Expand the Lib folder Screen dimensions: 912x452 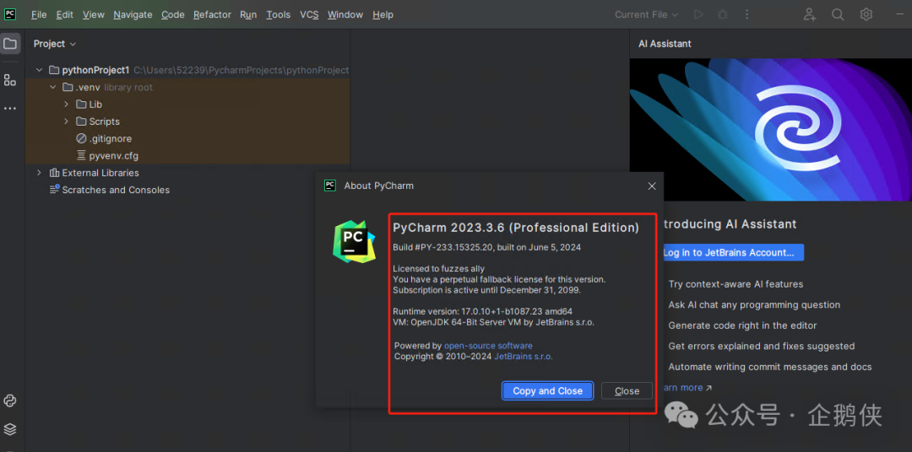67,105
